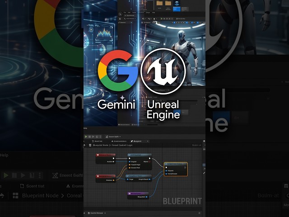Click the grid icon before 'Blueprint Node'
Image resolution: width=289 pixels, height=217 pixels.
pos(90,145)
